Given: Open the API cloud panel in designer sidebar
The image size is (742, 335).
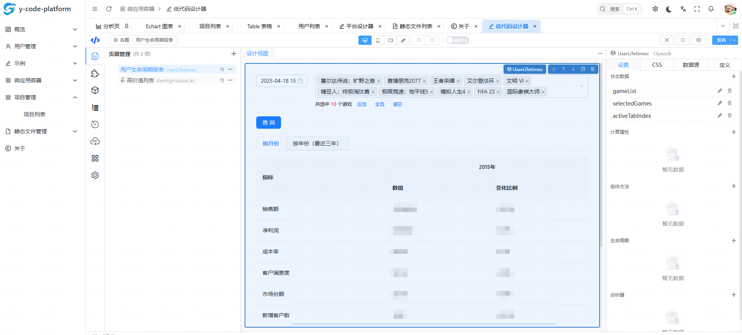Looking at the screenshot, I should click(x=95, y=141).
